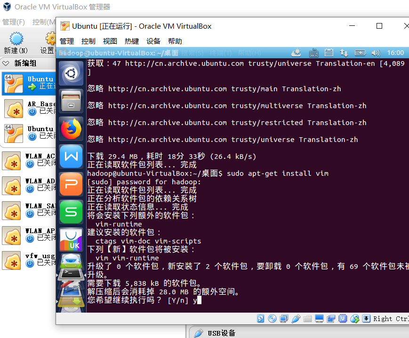Click the sudo apt-get install vim line

pyautogui.click(x=278, y=173)
